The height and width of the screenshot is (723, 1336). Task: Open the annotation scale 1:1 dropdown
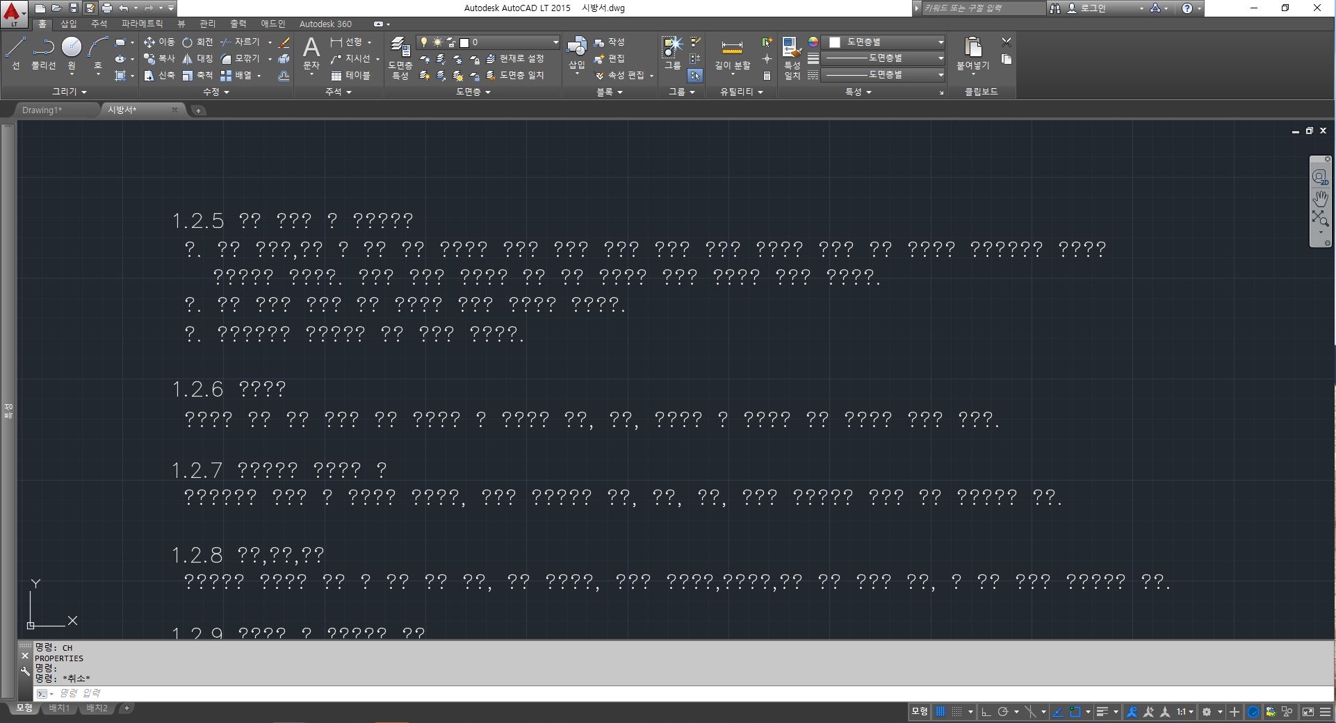(1184, 711)
